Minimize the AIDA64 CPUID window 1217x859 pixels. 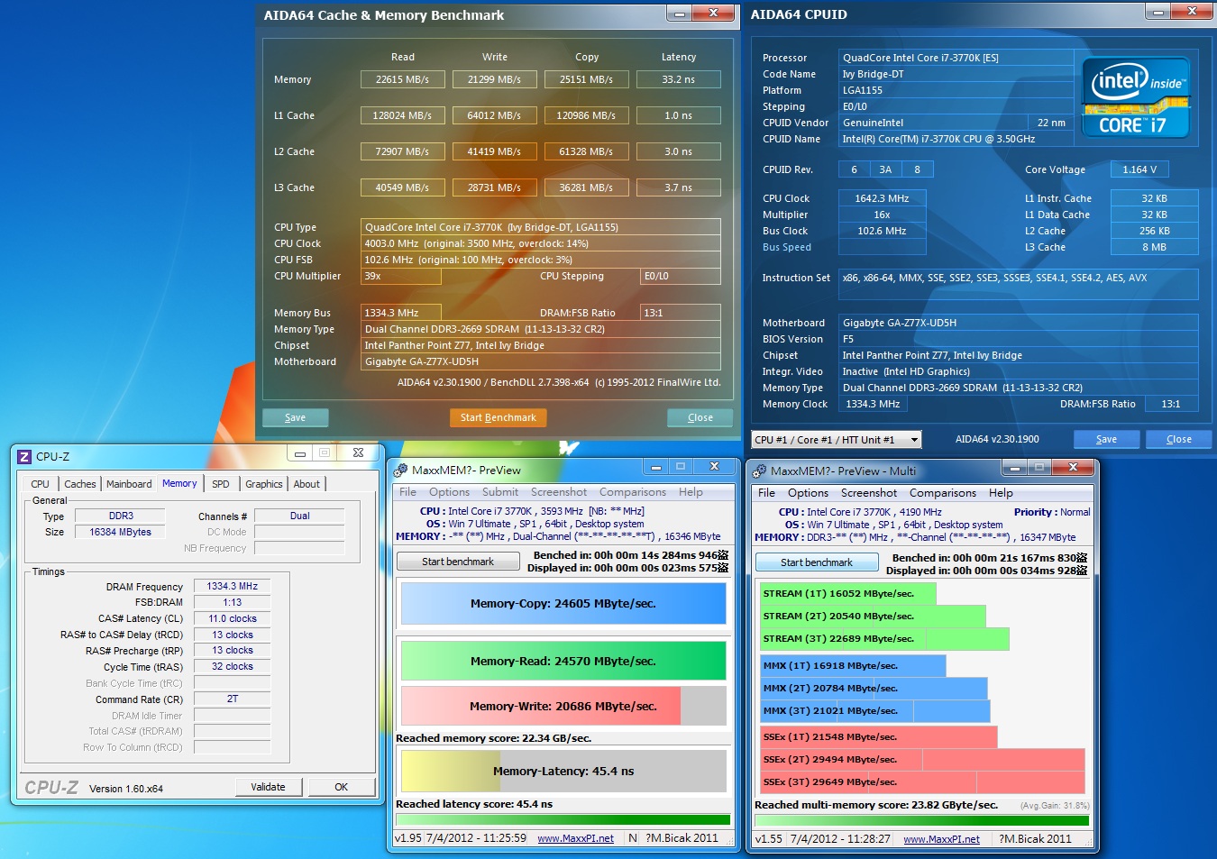coord(1158,12)
